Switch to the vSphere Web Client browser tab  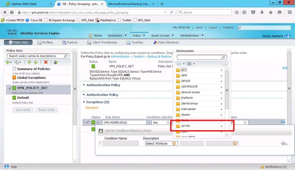pos(28,4)
